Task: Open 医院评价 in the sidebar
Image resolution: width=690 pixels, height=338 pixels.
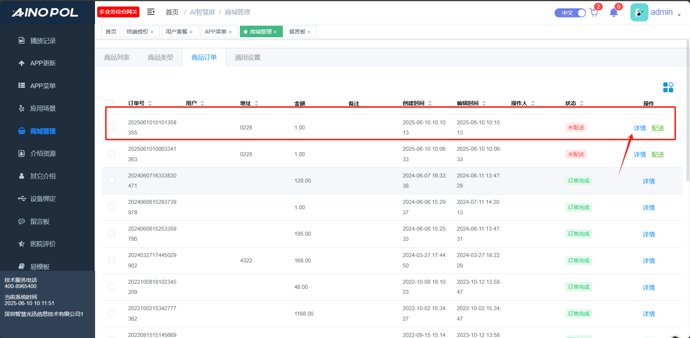Action: coord(43,244)
